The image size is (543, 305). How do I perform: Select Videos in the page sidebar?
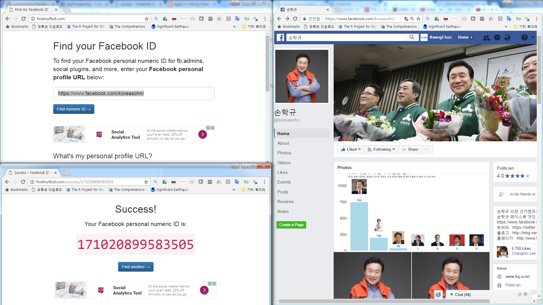point(284,163)
